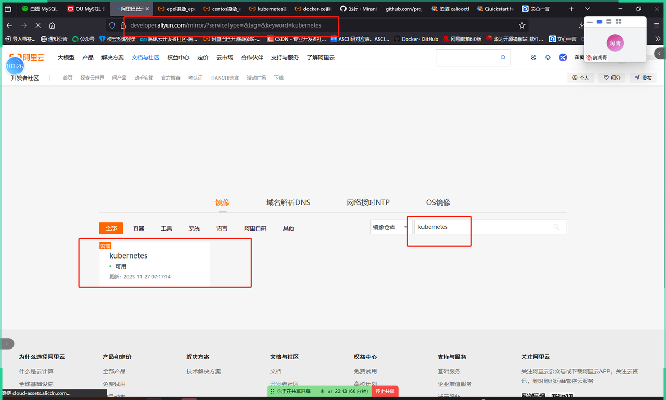Open the new tab plus button
The image size is (666, 400).
(x=571, y=9)
